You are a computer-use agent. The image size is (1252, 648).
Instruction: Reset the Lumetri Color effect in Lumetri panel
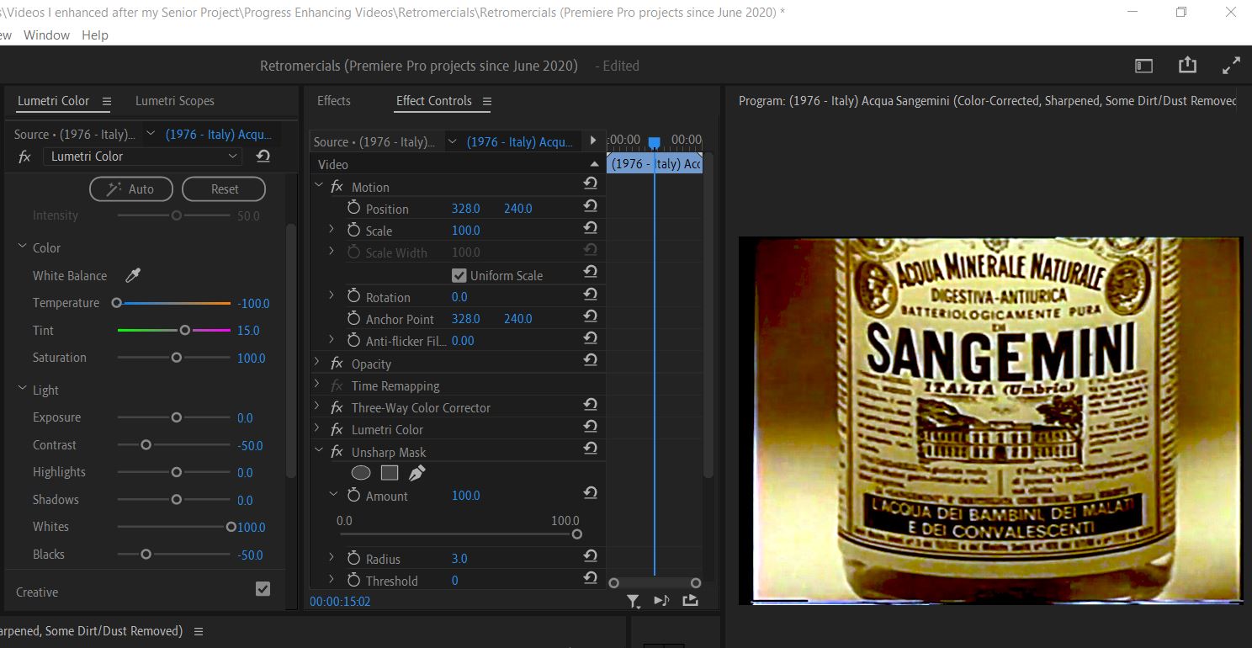[x=263, y=157]
